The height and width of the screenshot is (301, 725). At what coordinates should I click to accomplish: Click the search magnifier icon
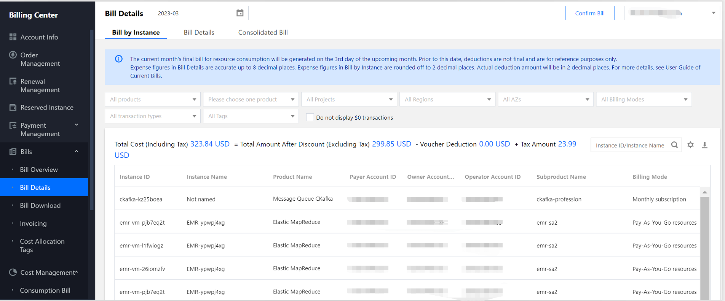674,145
